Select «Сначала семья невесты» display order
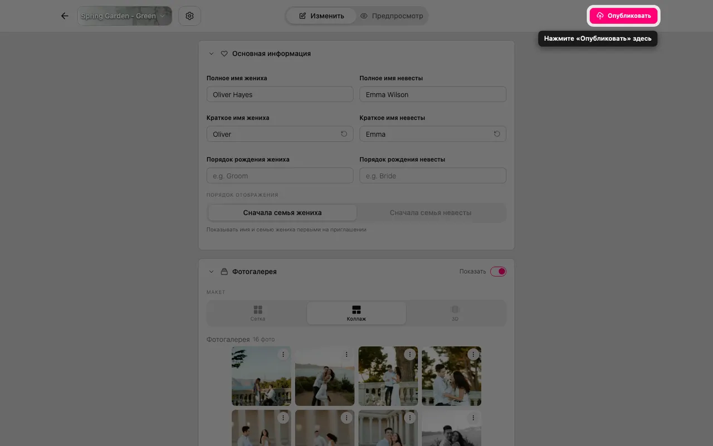 pos(431,212)
